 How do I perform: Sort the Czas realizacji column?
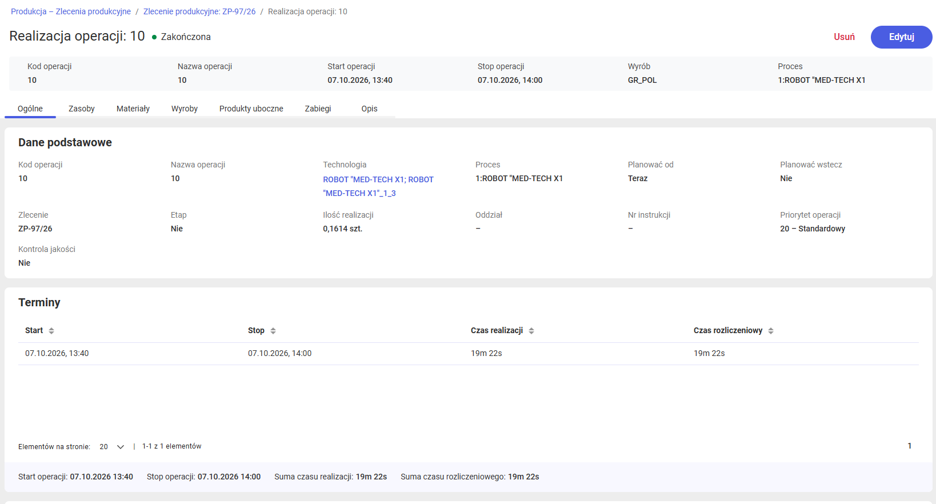click(531, 331)
